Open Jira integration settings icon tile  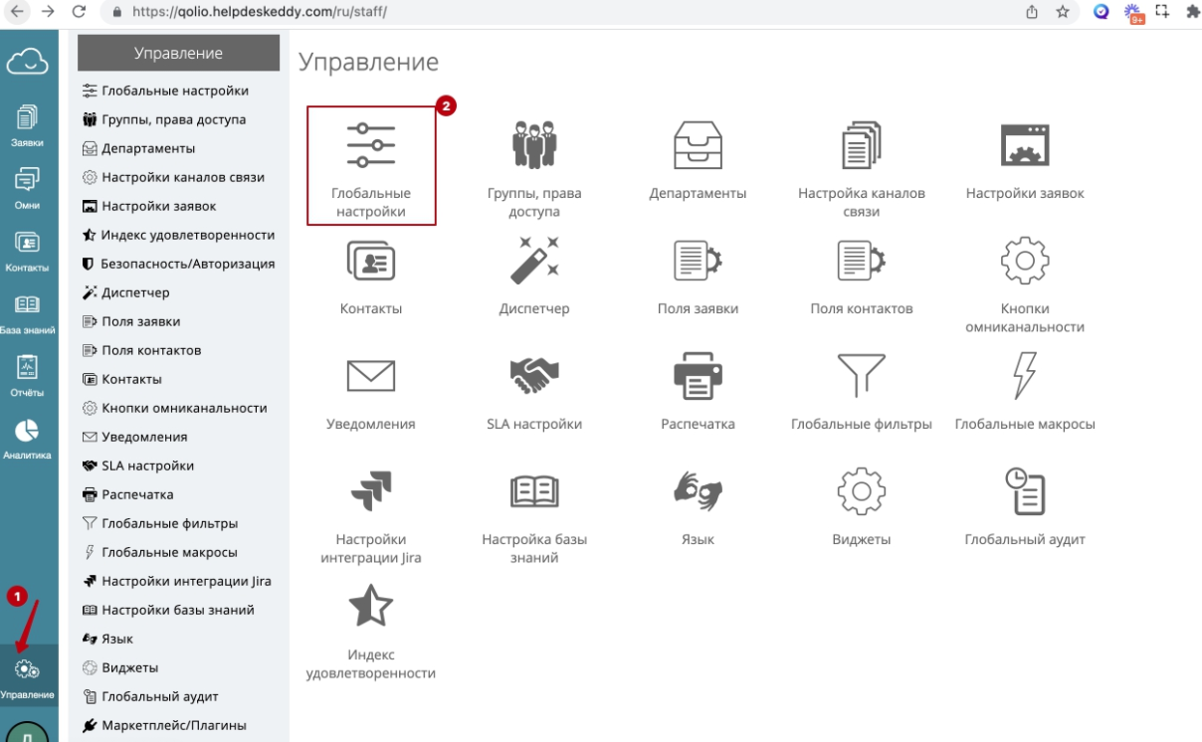click(x=370, y=491)
